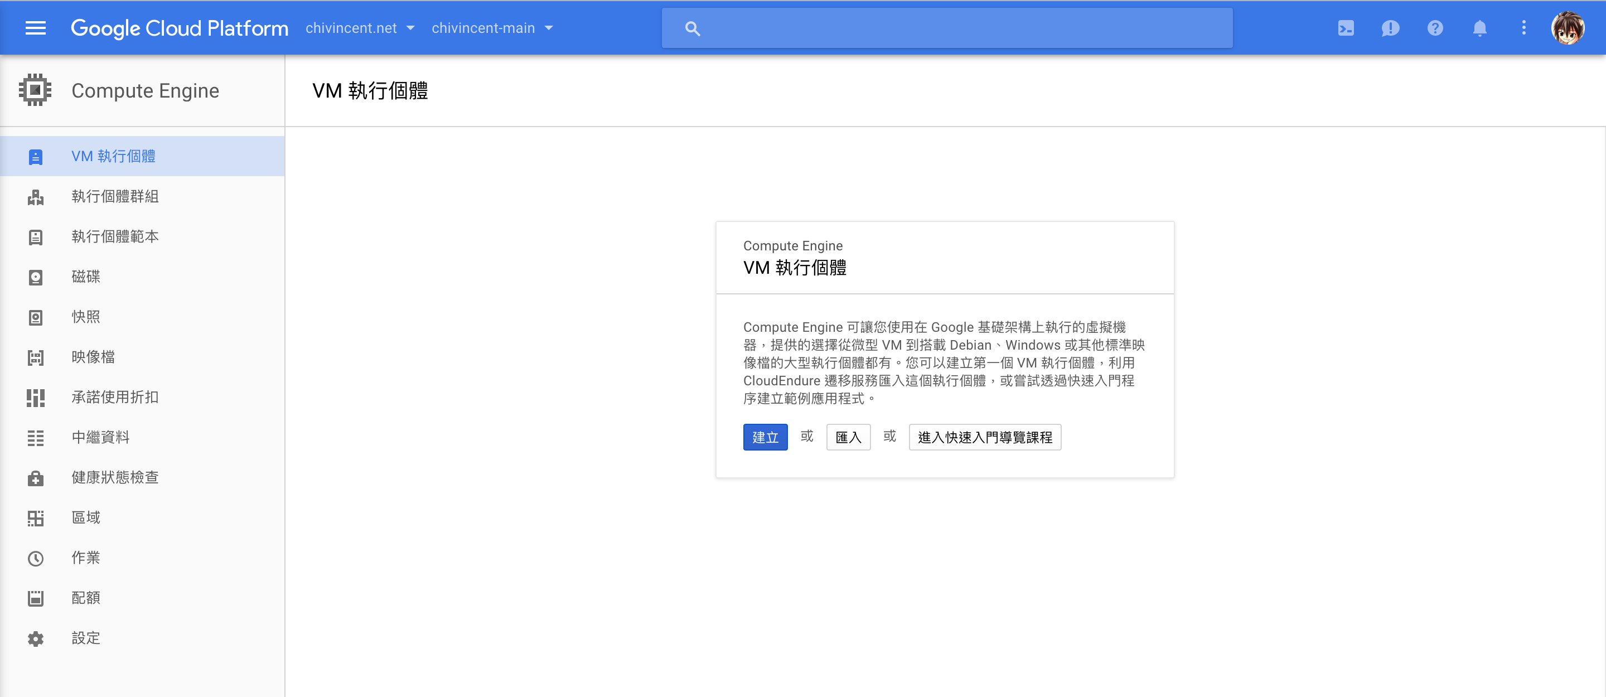Click the Compute Engine sidebar heading

[x=145, y=90]
